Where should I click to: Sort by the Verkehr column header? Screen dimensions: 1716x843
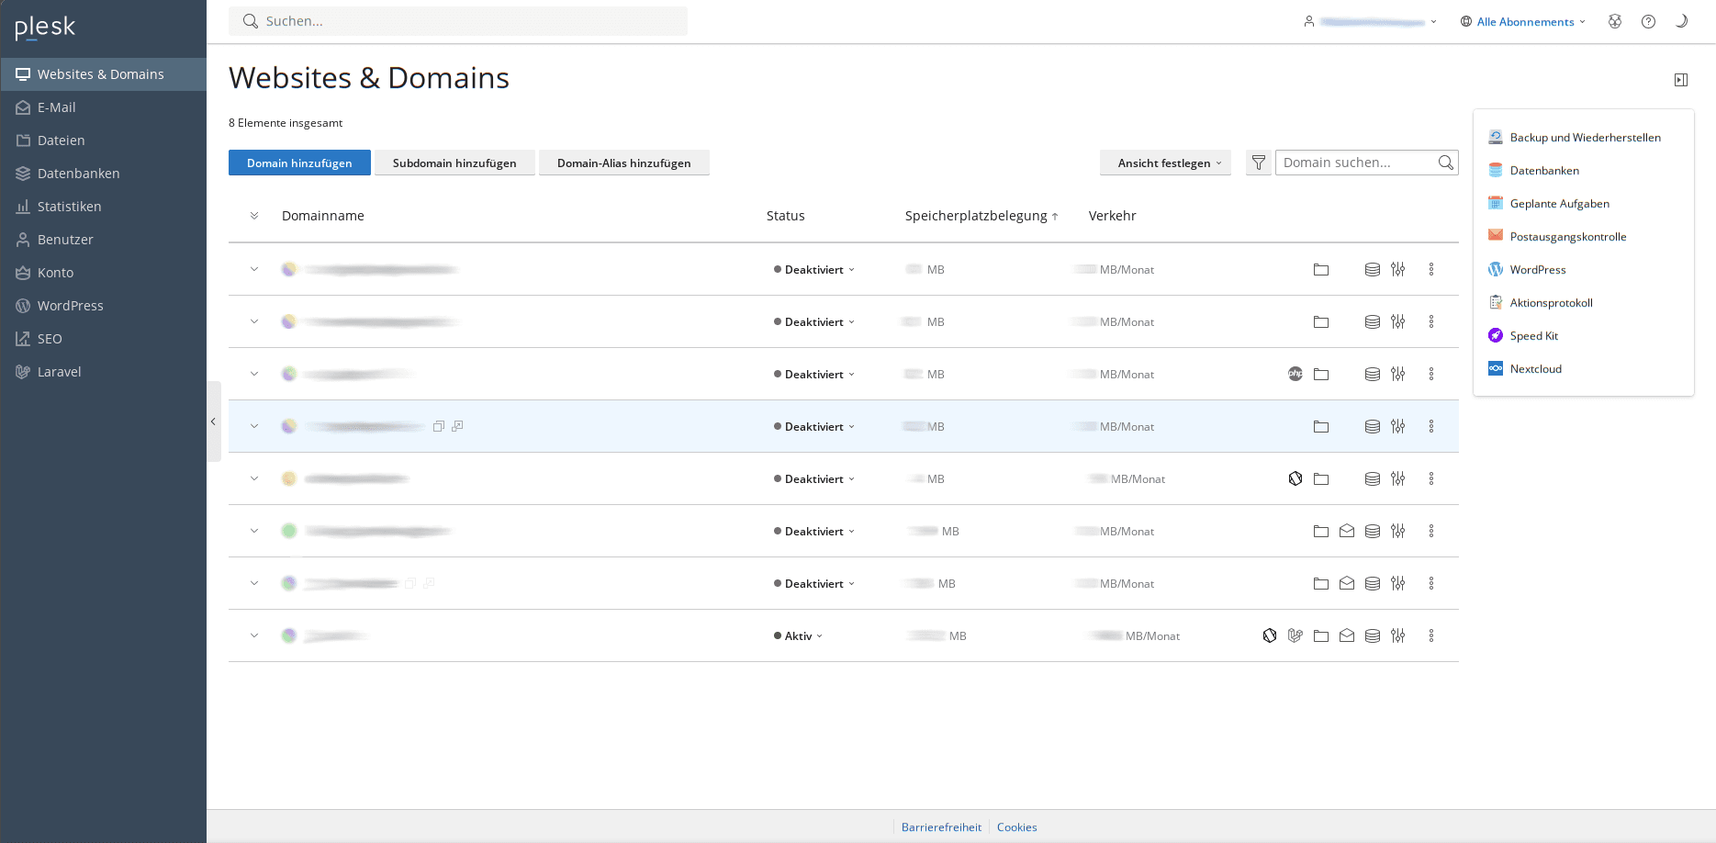coord(1113,216)
